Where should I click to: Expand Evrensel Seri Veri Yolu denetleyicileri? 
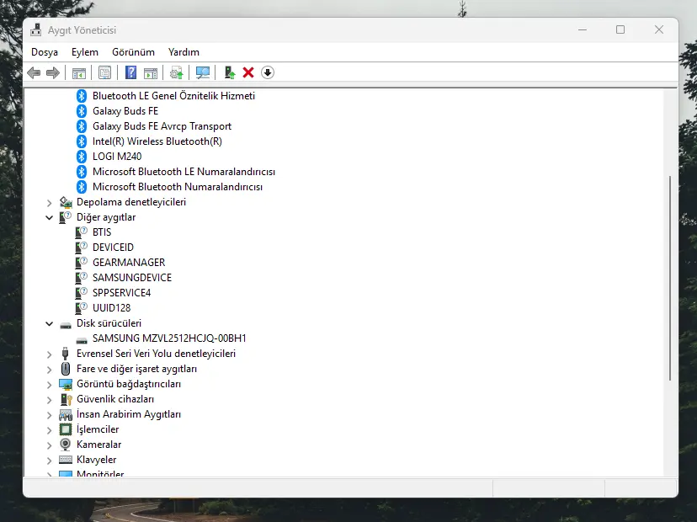(49, 354)
